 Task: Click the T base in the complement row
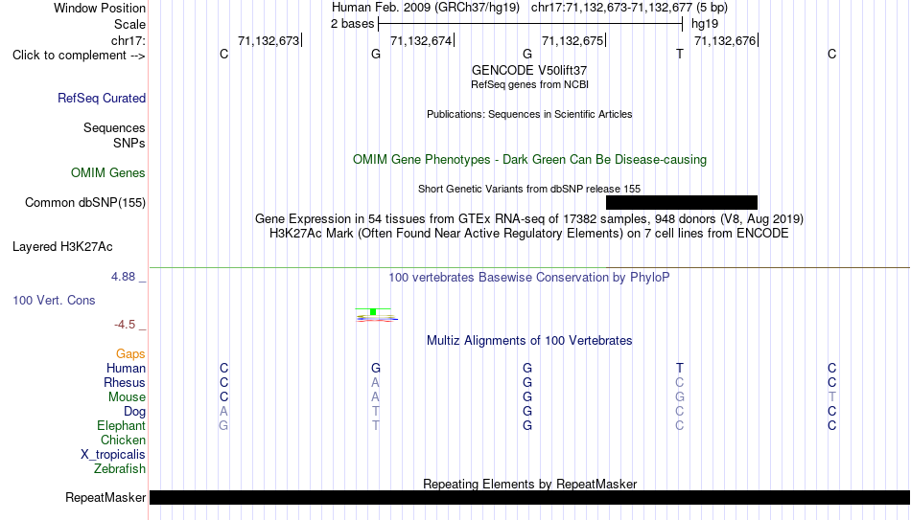[x=680, y=54]
